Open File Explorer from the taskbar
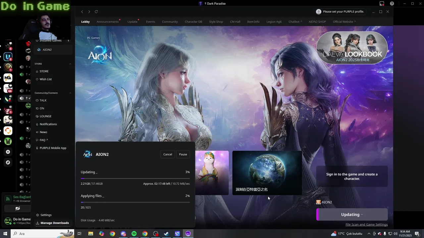 (90, 234)
